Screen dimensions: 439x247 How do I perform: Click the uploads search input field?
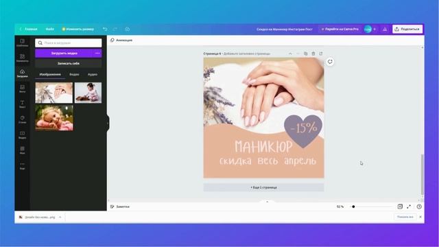point(69,43)
